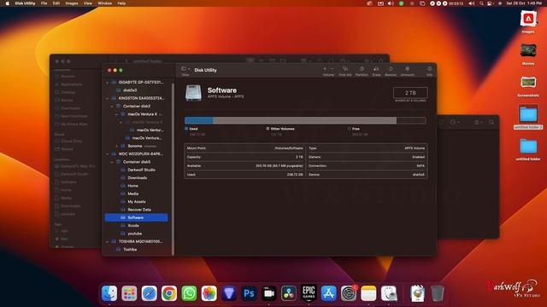Remove a volume with the minus icon
The height and width of the screenshot is (307, 547).
coord(332,69)
